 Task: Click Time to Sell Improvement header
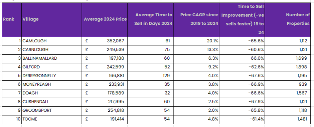tap(242, 19)
